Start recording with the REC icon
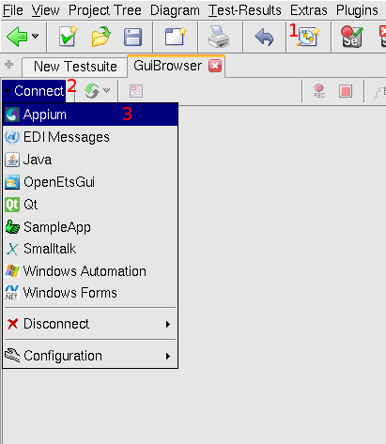Screen dimensions: 386x444 (x=319, y=91)
